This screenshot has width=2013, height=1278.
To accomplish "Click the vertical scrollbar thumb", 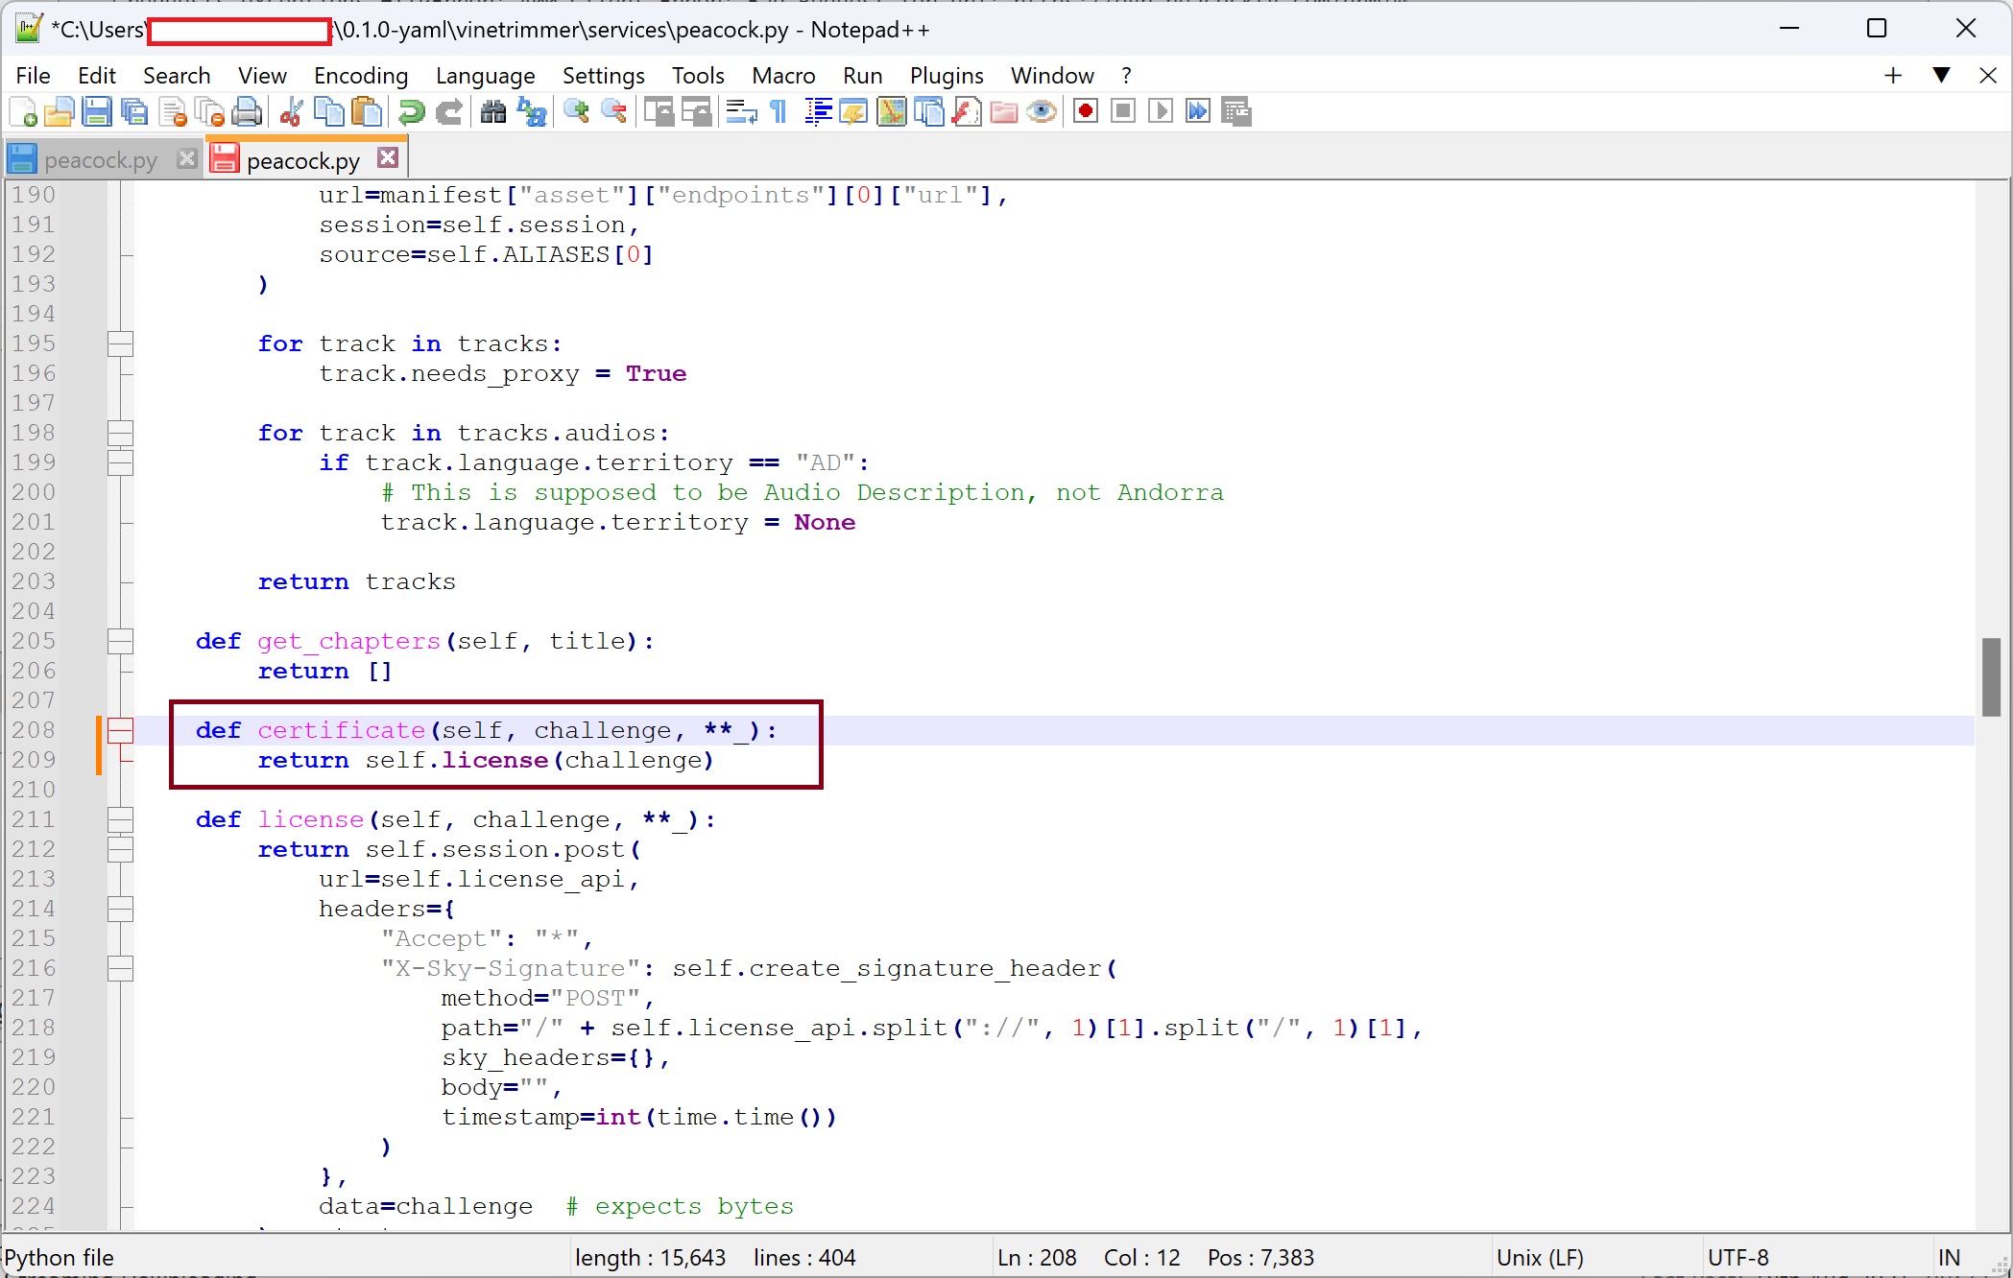I will (1991, 676).
